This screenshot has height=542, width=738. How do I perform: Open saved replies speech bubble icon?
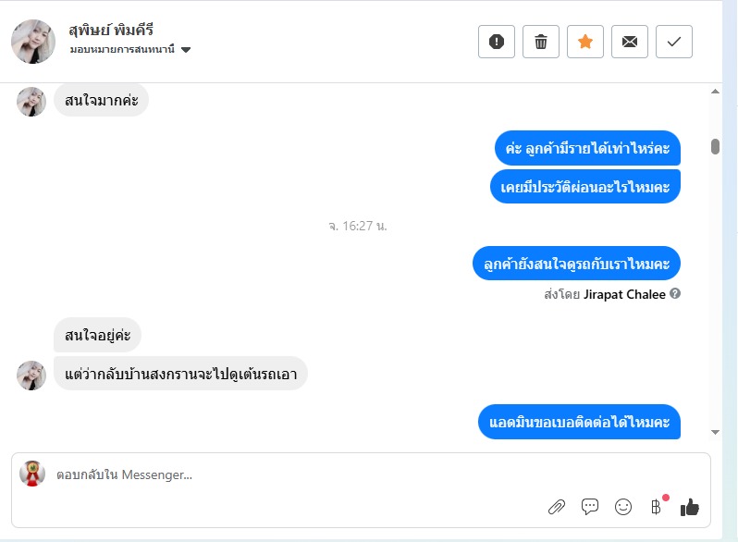590,507
